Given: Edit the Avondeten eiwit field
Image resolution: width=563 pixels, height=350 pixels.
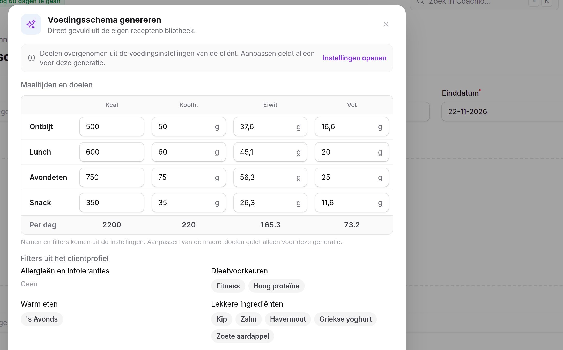Looking at the screenshot, I should pyautogui.click(x=270, y=177).
